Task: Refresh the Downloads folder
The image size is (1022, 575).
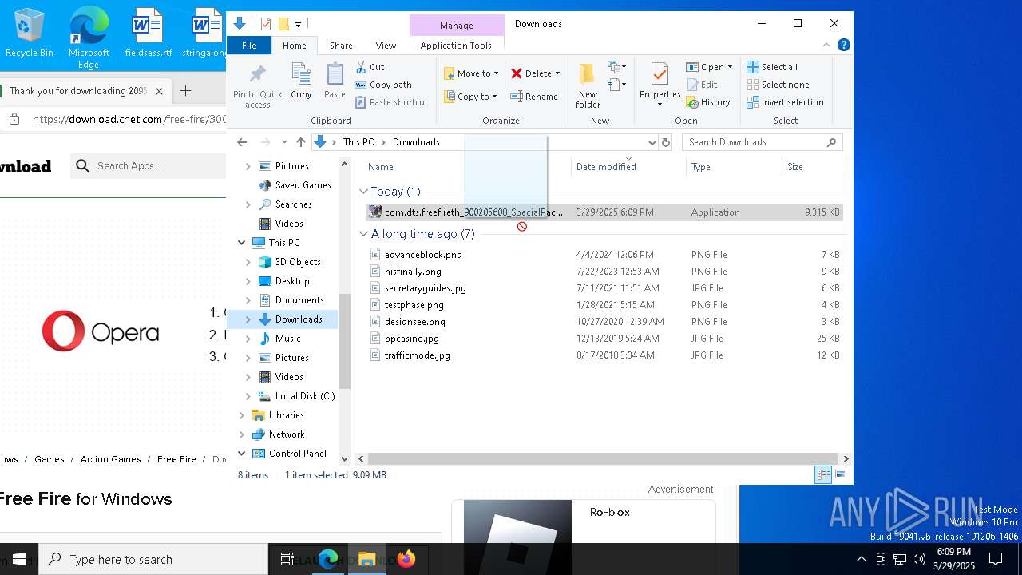Action: (665, 142)
